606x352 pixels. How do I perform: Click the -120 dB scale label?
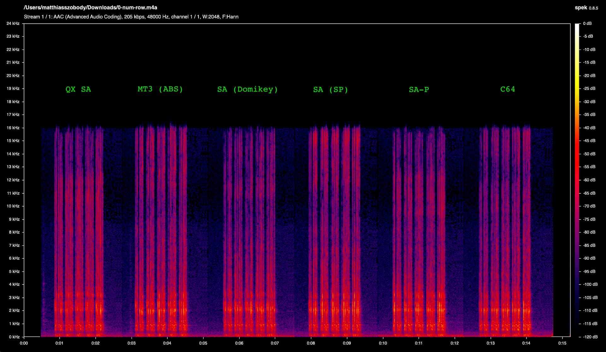590,337
